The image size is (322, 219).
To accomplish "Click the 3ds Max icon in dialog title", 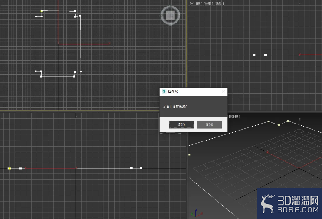I will coord(164,92).
